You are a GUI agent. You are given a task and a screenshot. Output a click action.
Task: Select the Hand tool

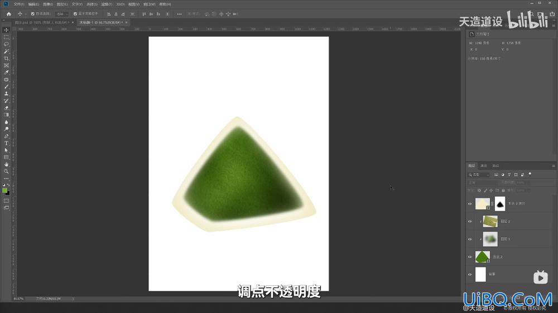click(6, 164)
